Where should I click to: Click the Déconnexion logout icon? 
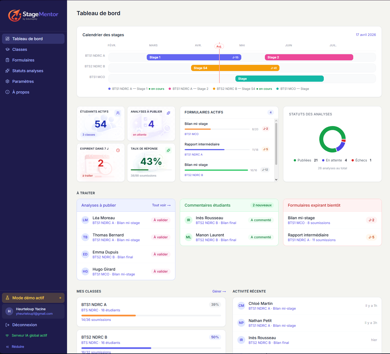[8, 325]
